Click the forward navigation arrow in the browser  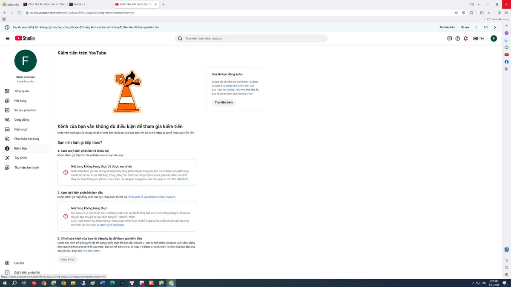[x=12, y=13]
